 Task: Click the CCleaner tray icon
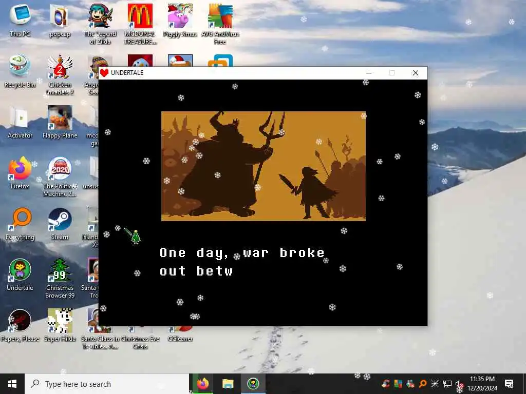[385, 384]
